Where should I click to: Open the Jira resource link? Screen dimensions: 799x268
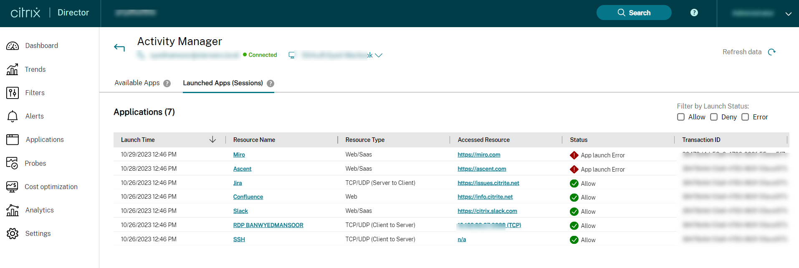click(x=238, y=183)
